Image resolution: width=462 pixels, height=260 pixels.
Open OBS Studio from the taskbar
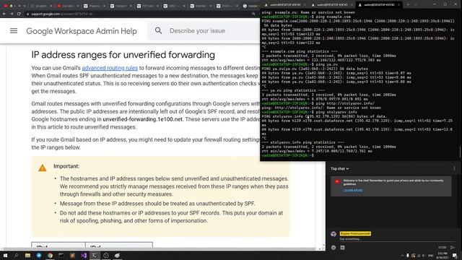coord(106,256)
